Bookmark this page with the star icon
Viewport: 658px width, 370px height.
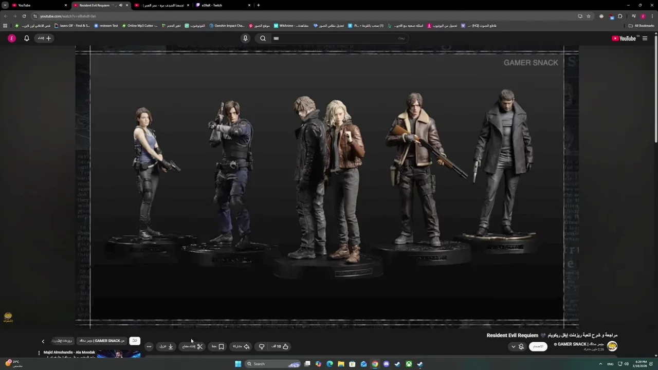click(589, 16)
